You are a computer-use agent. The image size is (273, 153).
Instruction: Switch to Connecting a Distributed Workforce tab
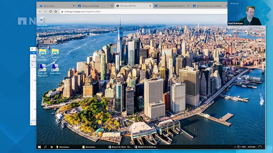click(x=172, y=6)
